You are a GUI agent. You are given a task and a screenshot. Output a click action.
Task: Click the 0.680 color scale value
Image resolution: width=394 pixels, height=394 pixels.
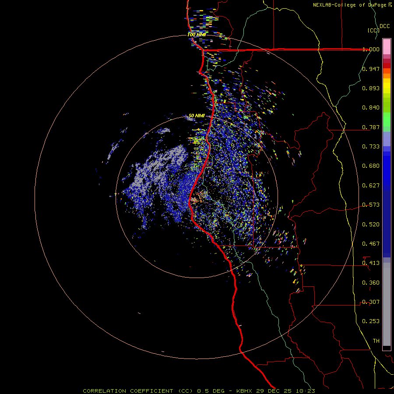pos(371,166)
